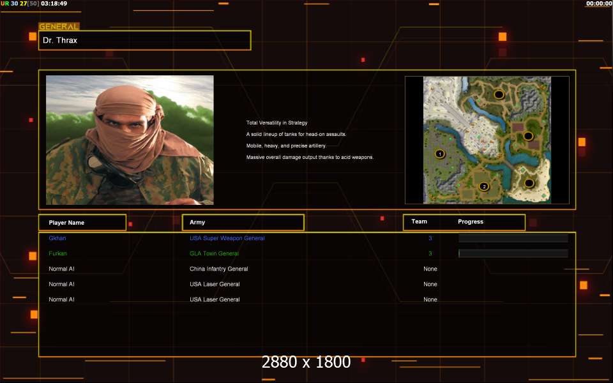Select player Furkan in the list
Screen dimensions: 613x383
(58, 253)
